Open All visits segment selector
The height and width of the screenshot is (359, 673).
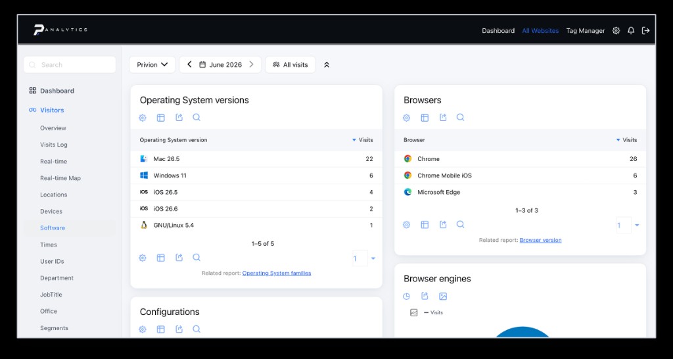[290, 64]
